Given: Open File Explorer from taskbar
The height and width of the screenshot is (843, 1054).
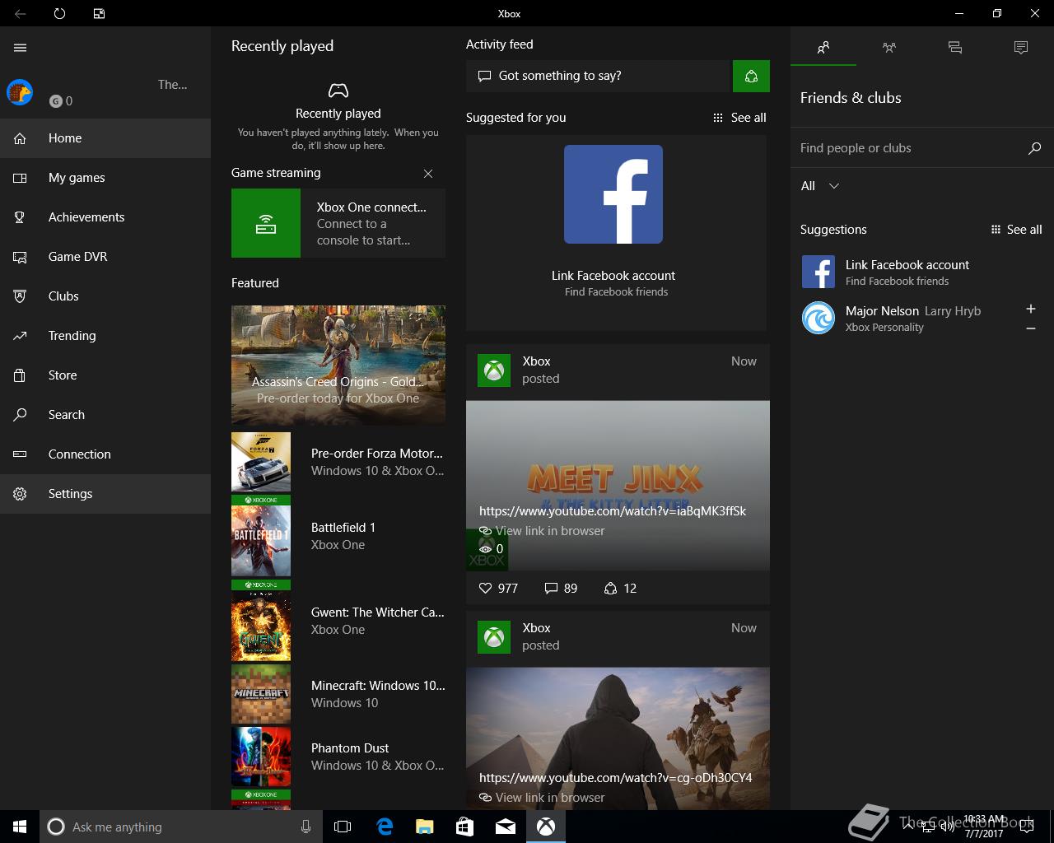Looking at the screenshot, I should (425, 827).
